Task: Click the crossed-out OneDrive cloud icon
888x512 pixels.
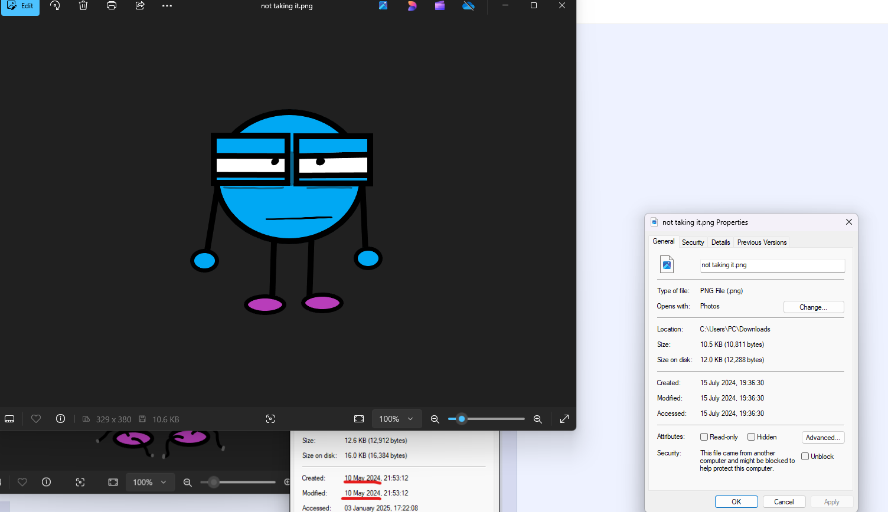Action: (x=468, y=6)
